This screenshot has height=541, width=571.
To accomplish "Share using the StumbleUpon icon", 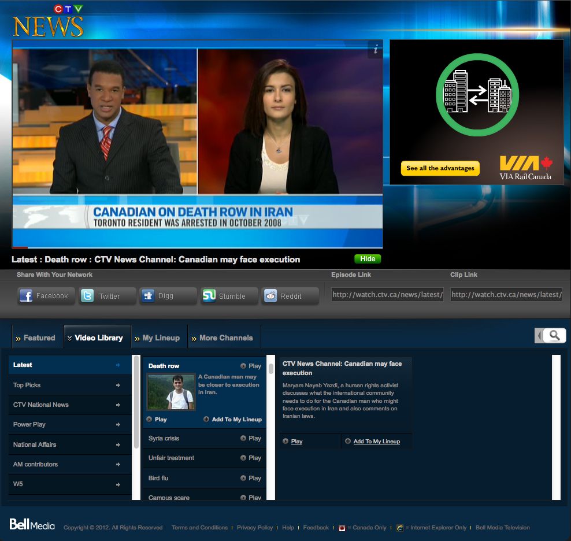I will pyautogui.click(x=229, y=296).
